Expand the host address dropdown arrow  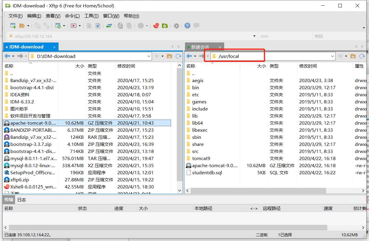pos(254,36)
